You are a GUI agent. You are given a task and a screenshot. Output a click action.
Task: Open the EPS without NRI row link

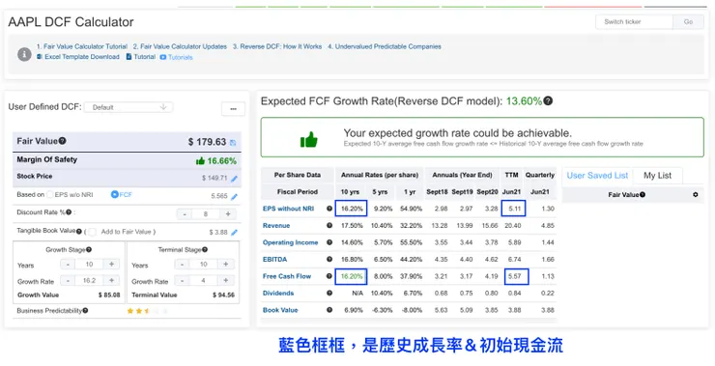pyautogui.click(x=288, y=209)
